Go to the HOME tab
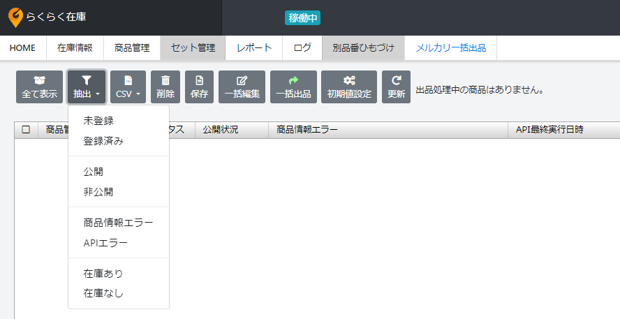The width and height of the screenshot is (620, 319). [x=23, y=48]
